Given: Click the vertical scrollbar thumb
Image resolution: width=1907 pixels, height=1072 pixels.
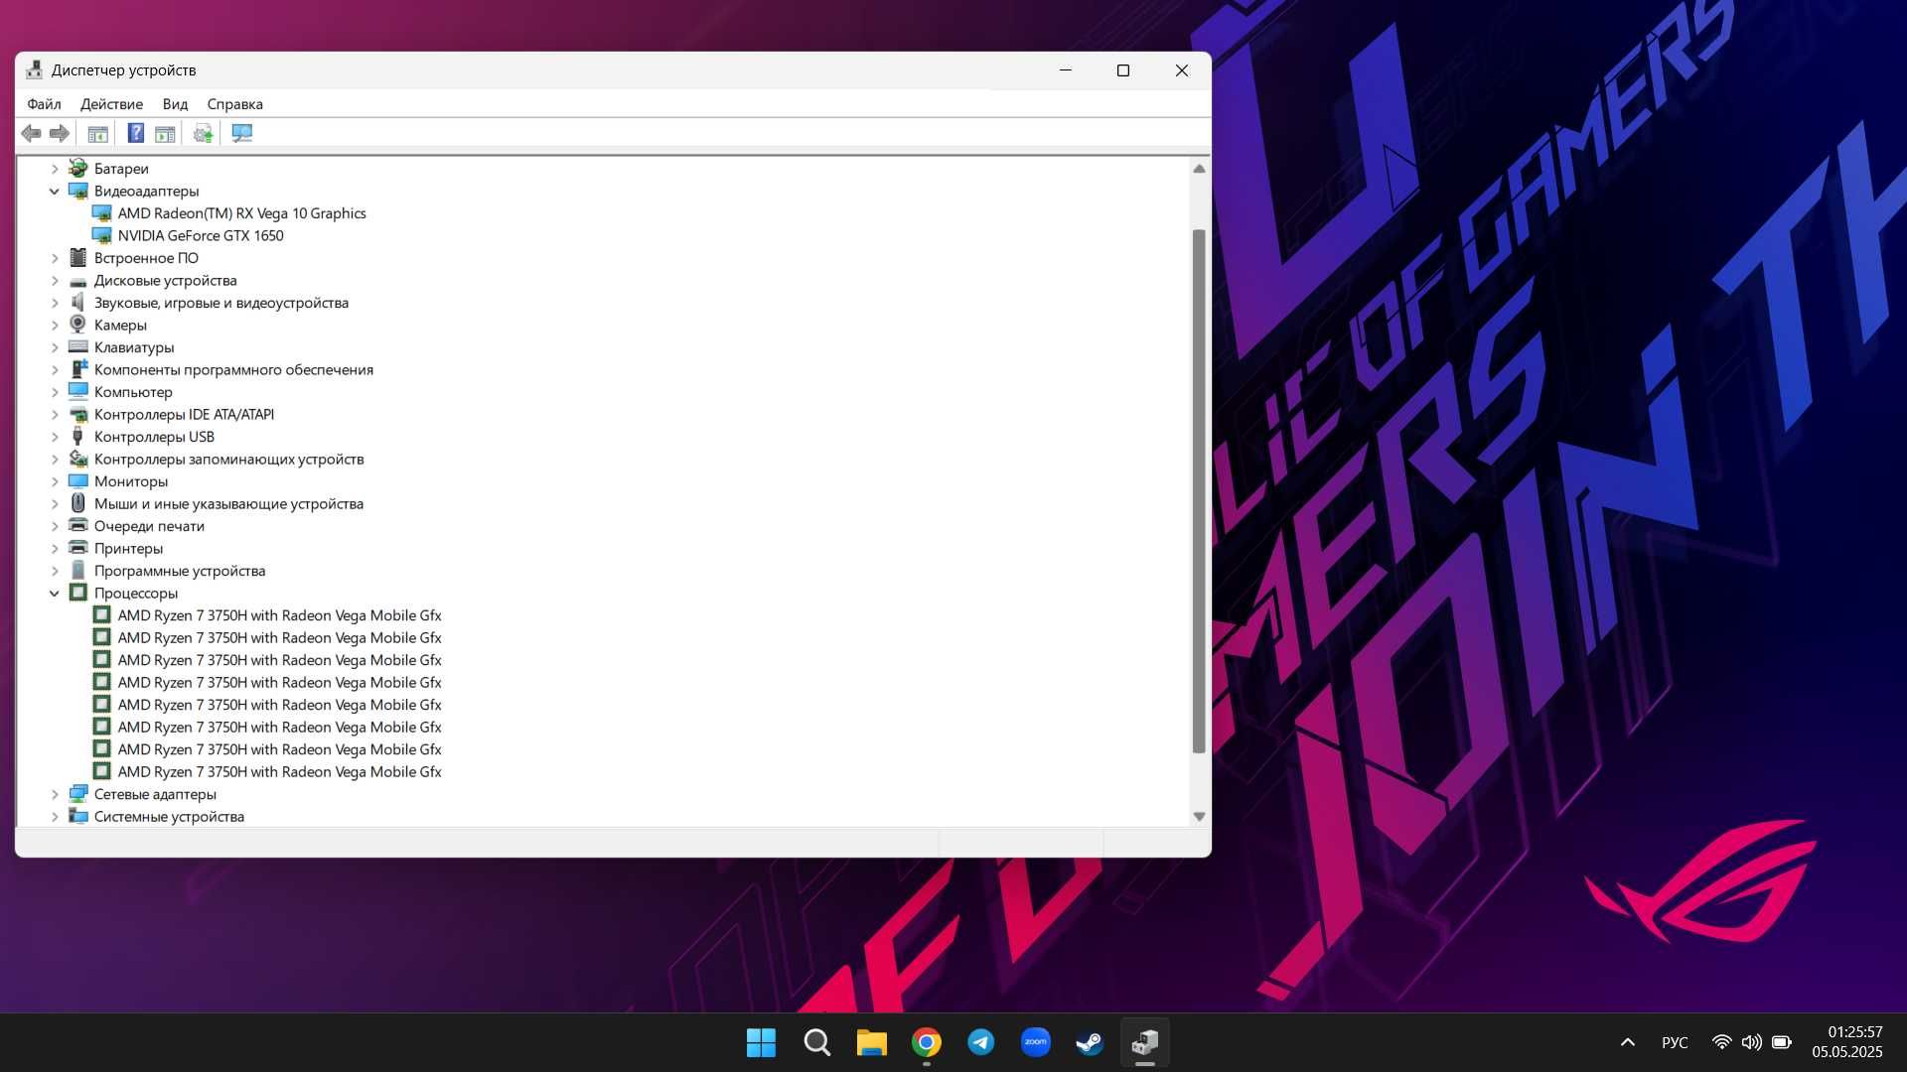Looking at the screenshot, I should point(1199,491).
